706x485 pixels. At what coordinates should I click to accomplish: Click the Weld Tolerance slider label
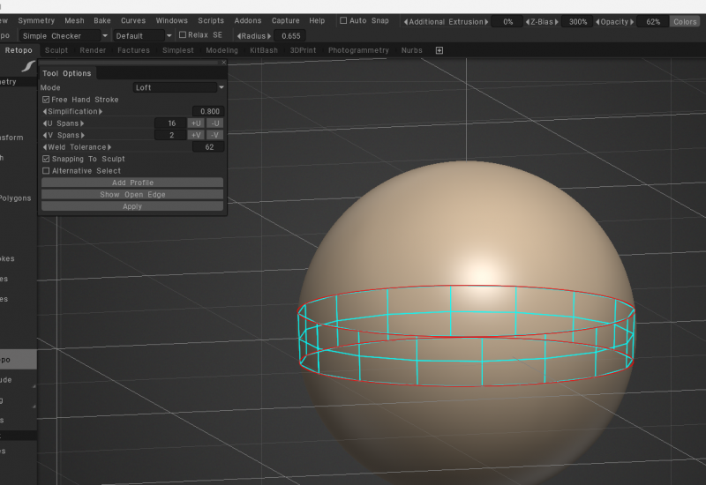[x=77, y=146]
